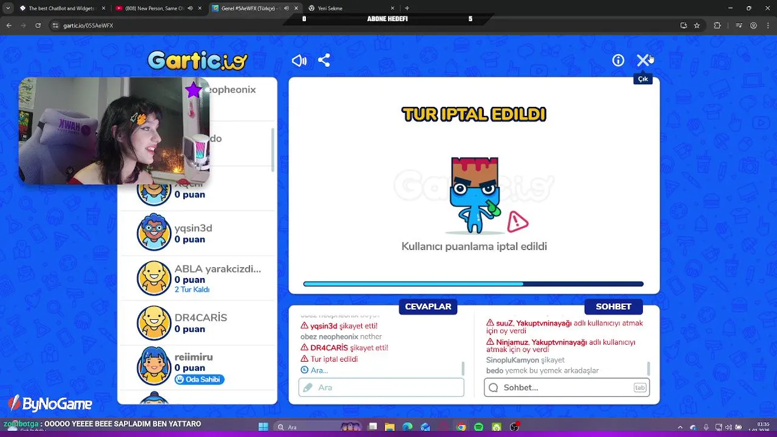Open the Windows Start menu
This screenshot has height=437, width=777.
[x=263, y=427]
